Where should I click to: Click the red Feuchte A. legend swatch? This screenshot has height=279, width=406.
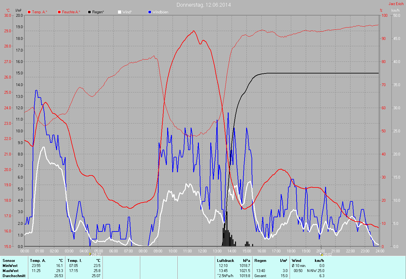[59, 12]
